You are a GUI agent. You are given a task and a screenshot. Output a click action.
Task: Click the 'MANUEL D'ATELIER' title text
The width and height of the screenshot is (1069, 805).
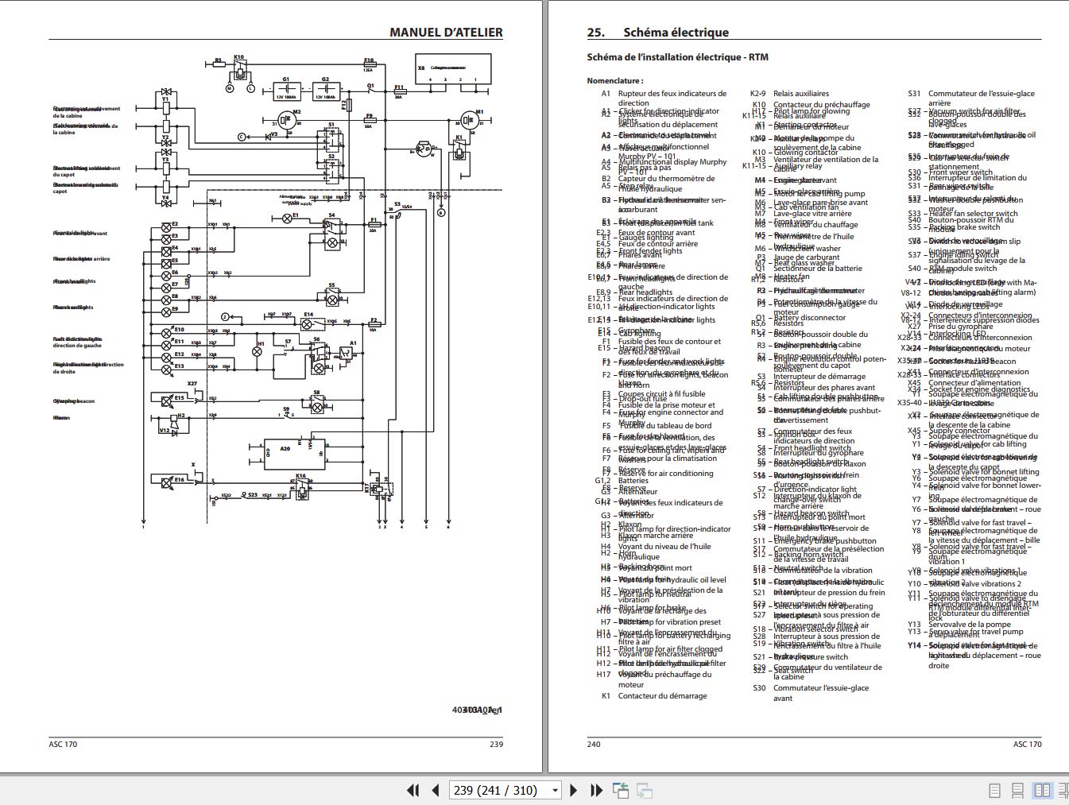446,33
